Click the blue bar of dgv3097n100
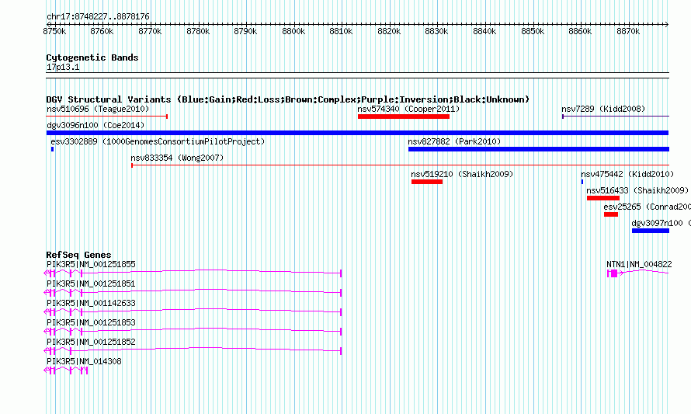Image resolution: width=691 pixels, height=414 pixels. point(651,231)
